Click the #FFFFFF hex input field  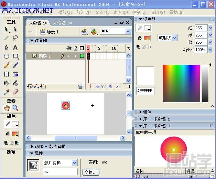coord(145,91)
